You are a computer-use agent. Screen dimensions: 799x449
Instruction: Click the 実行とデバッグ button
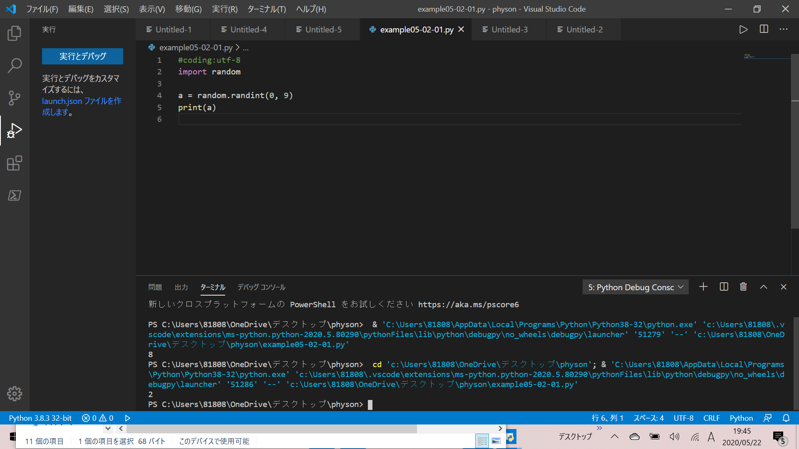(82, 56)
